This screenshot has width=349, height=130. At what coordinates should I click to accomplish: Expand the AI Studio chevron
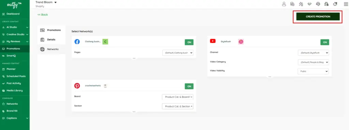coord(27,27)
